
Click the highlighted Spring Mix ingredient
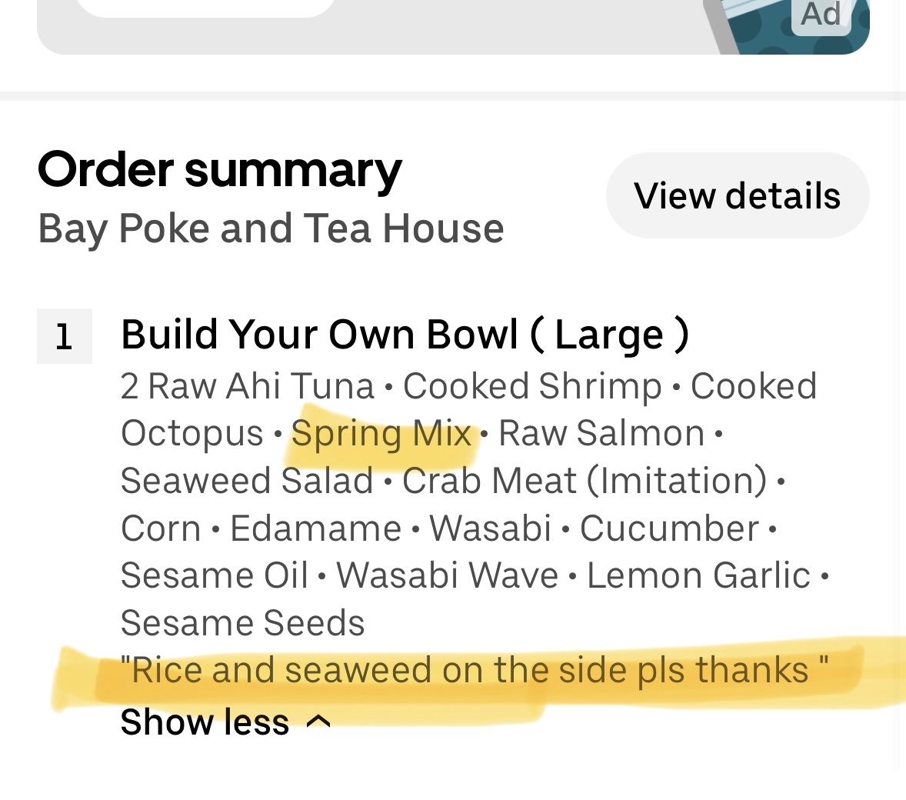(381, 433)
